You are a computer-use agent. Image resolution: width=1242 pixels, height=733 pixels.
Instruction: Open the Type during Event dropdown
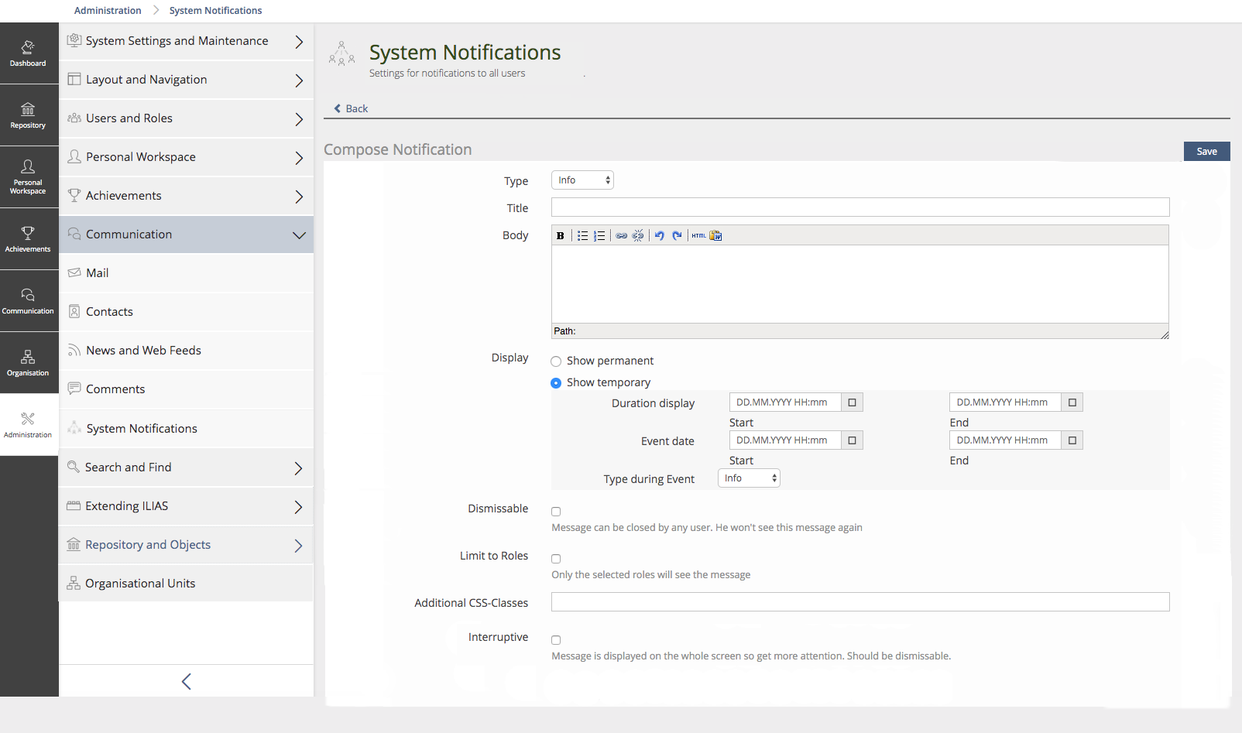(749, 478)
